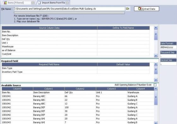The height and width of the screenshot is (124, 177).
Task: Close the Import Items from file tab
Action: click(67, 3)
